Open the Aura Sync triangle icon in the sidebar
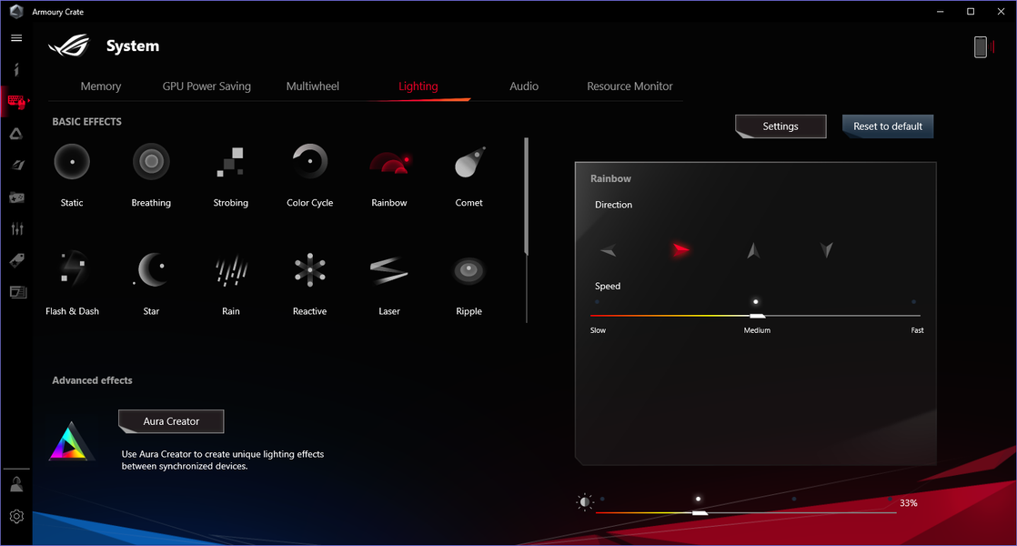This screenshot has height=546, width=1017. click(17, 134)
